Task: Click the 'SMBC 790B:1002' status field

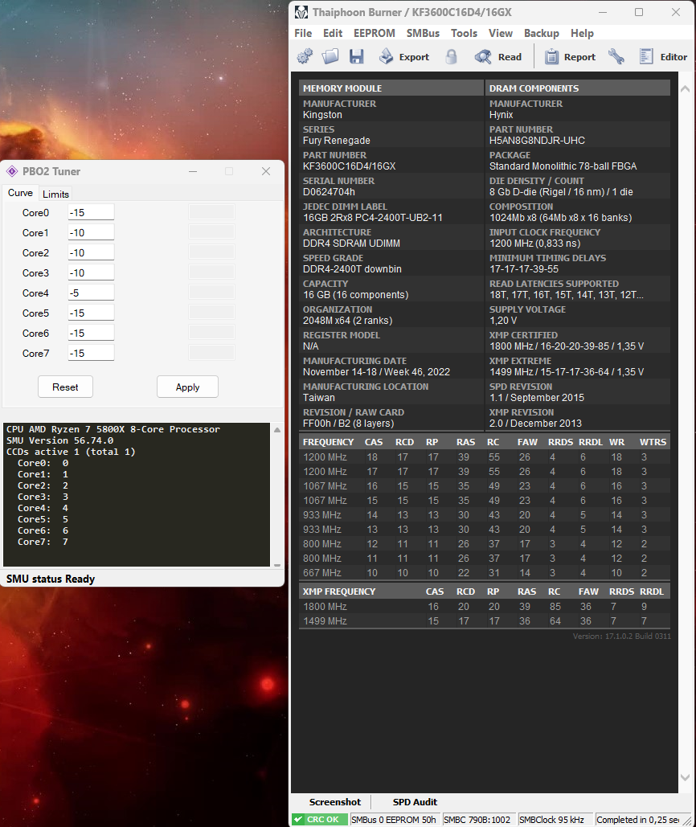Action: pyautogui.click(x=477, y=819)
